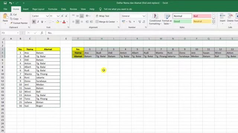Open the font size dropdown
Viewport: 238px width, 133px height.
coord(58,16)
